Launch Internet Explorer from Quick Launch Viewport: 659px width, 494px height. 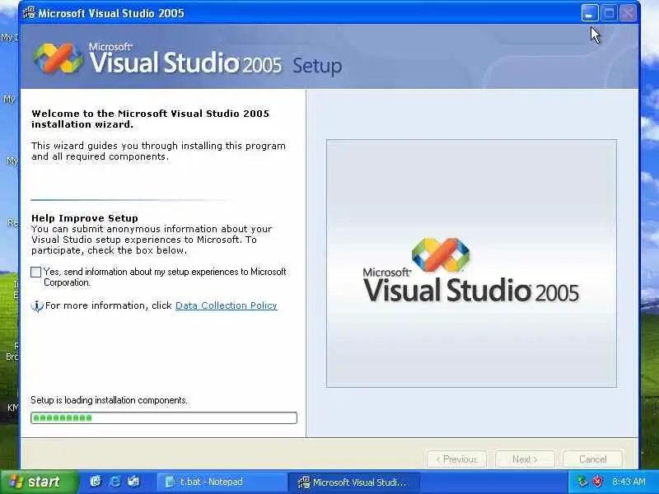point(115,482)
